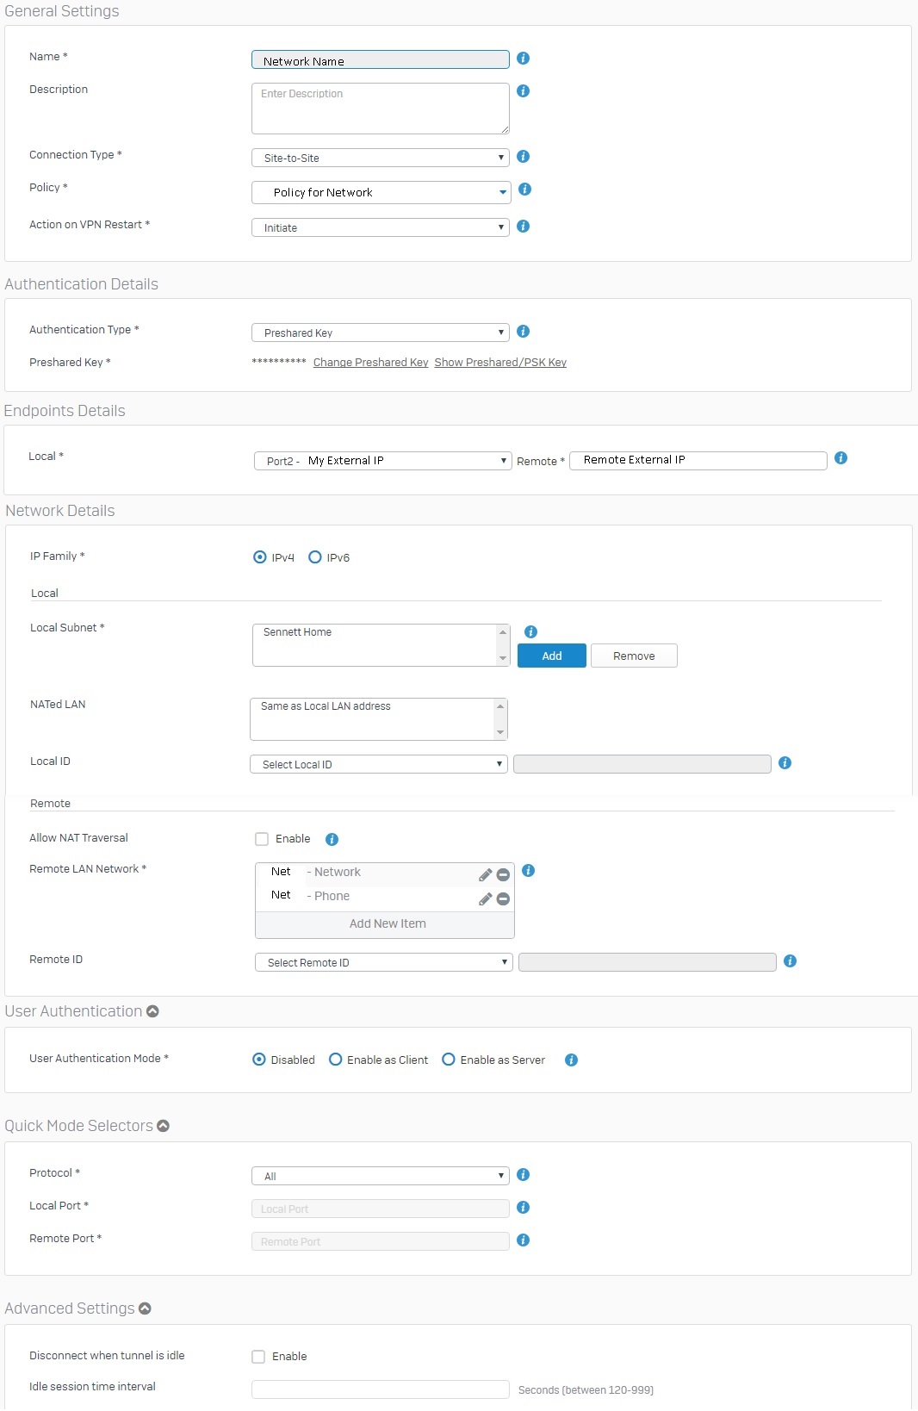
Task: Open the Connection Type dropdown
Action: [380, 158]
